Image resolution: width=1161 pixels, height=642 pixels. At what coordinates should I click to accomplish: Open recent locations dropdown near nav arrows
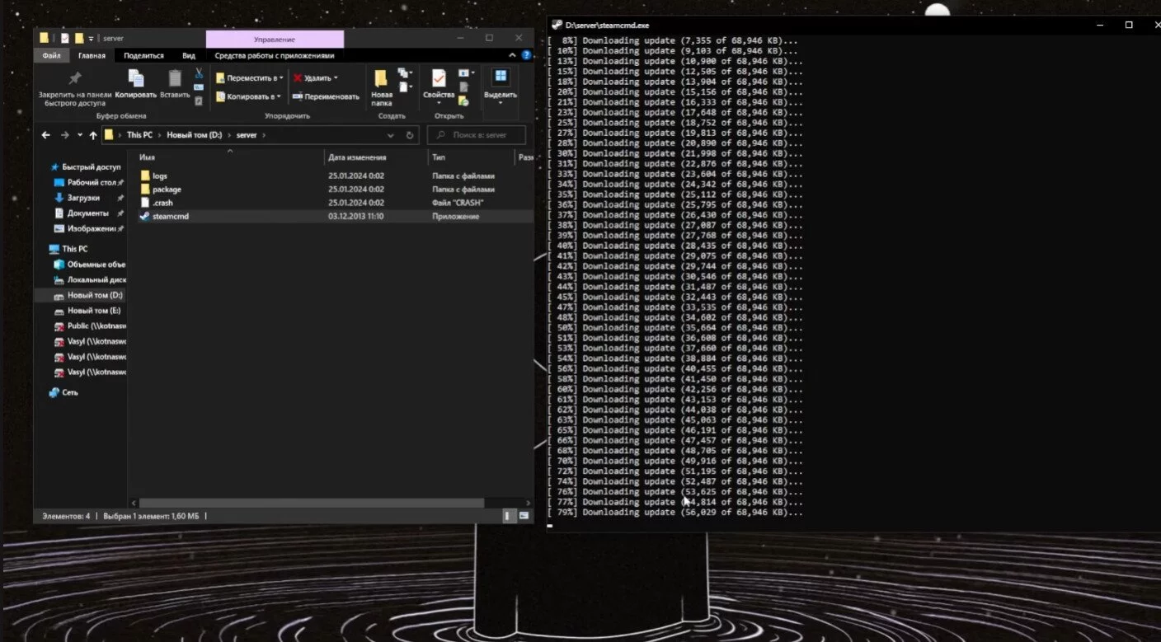coord(80,135)
